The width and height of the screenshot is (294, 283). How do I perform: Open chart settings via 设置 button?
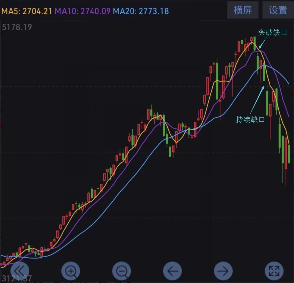point(278,10)
